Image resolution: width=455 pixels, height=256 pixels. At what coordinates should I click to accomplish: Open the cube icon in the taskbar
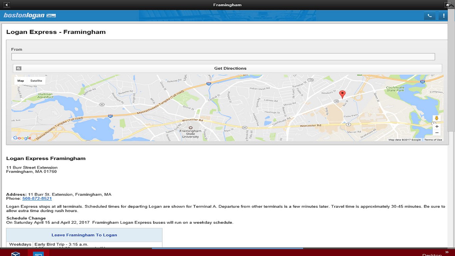point(15,254)
